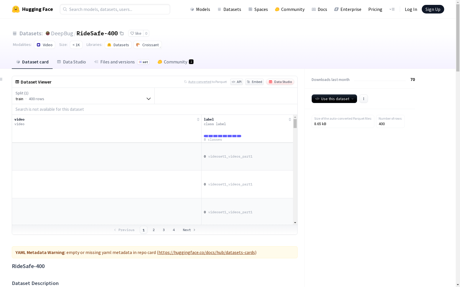Focus the search models input field
Viewport: 460px width, 287px height.
click(115, 9)
